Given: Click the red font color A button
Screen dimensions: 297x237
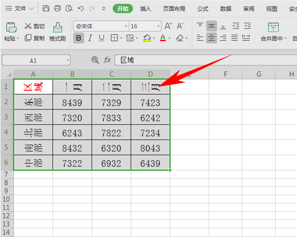Looking at the screenshot, I should 162,38.
